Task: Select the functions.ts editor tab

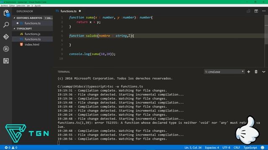Action: (68, 11)
